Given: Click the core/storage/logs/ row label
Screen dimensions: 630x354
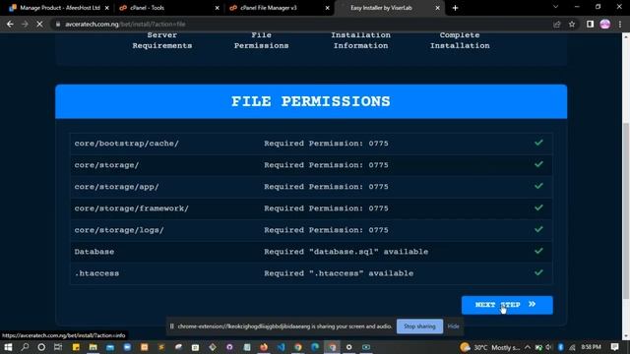Looking at the screenshot, I should [x=119, y=230].
